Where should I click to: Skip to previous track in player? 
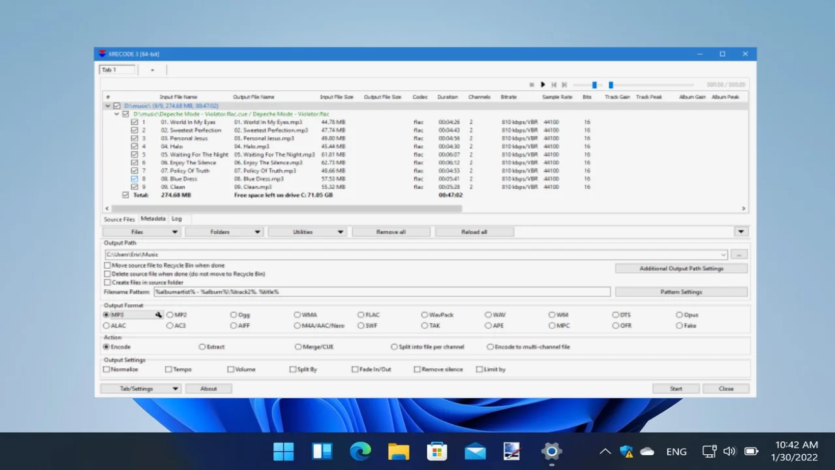click(x=554, y=85)
